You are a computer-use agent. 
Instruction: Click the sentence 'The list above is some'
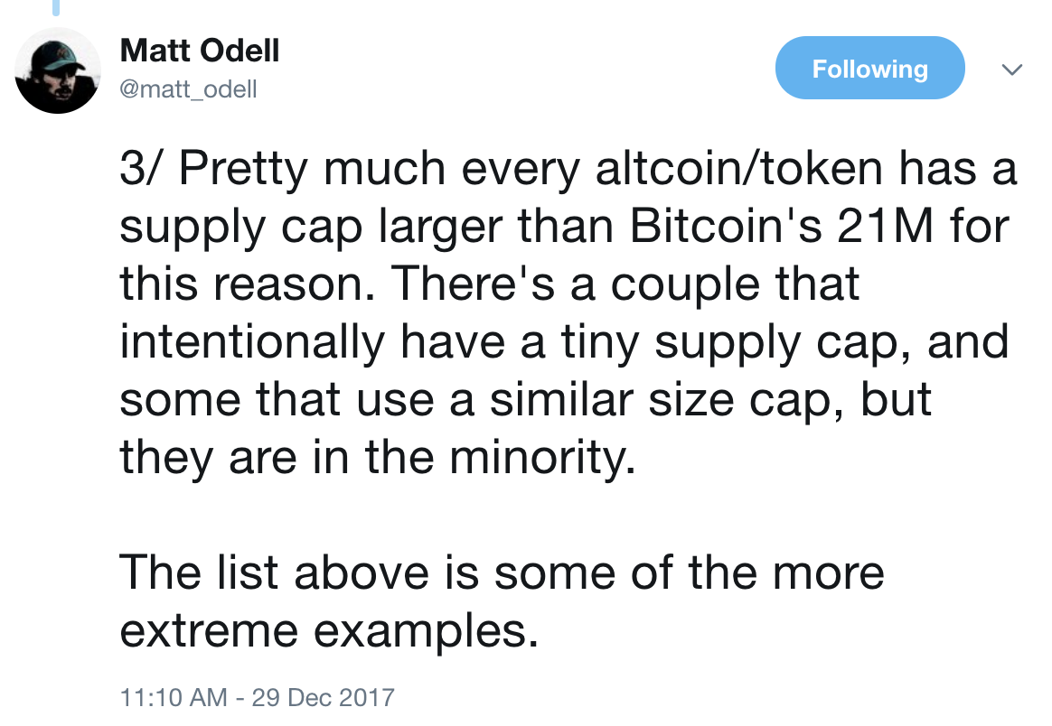pos(502,573)
